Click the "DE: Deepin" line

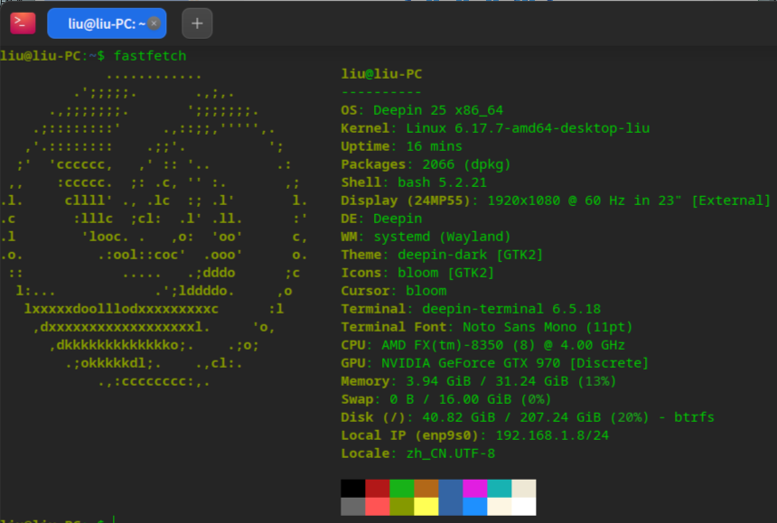point(381,219)
